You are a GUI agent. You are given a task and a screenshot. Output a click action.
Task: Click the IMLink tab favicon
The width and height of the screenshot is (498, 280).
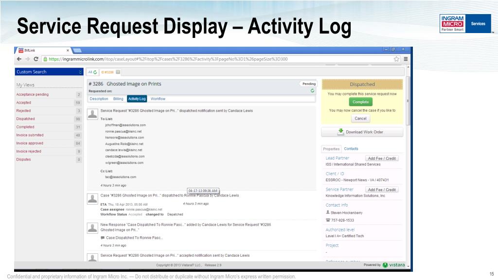point(21,50)
